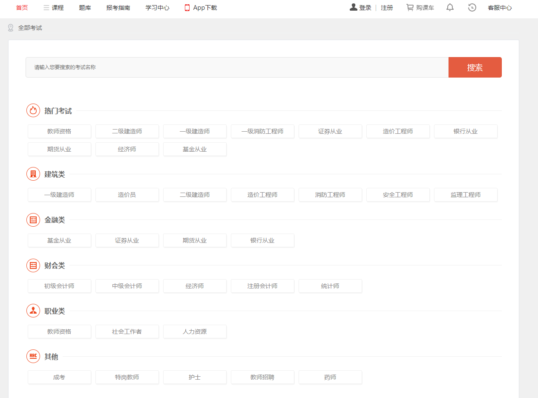This screenshot has width=538, height=398.
Task: Click the orange 搜索 button
Action: click(x=475, y=67)
